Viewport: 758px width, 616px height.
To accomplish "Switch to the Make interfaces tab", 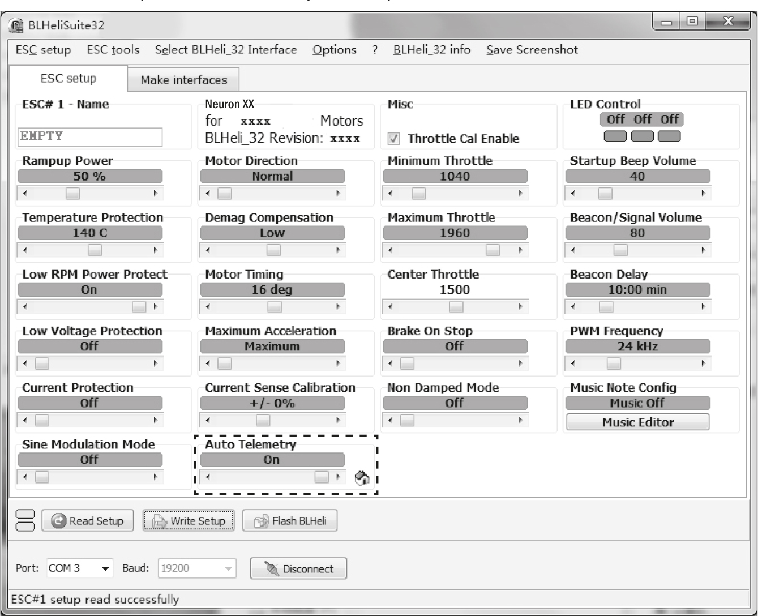I will coord(183,80).
